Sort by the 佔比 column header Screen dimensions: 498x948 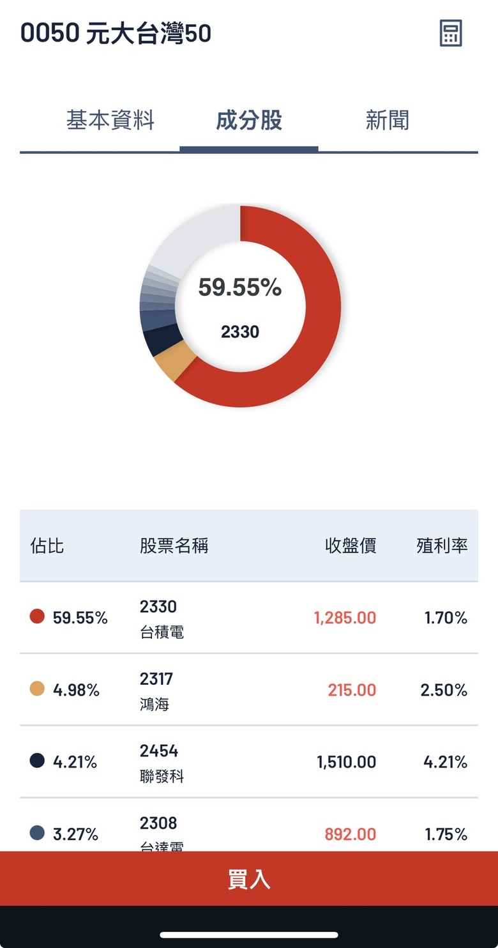47,546
